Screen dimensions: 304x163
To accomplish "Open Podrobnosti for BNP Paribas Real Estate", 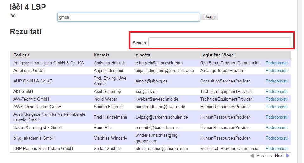I will tap(276, 148).
